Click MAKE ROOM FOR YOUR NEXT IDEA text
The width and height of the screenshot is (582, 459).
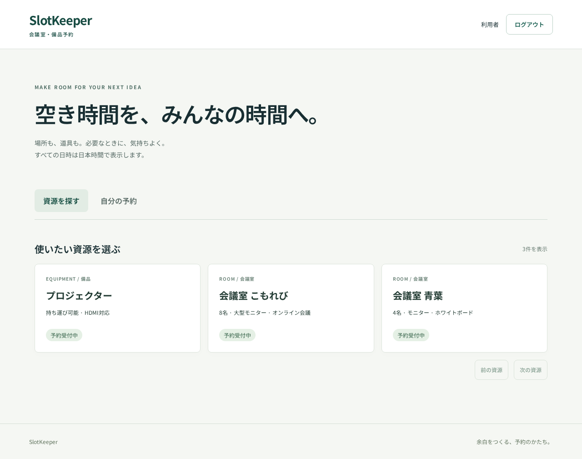[88, 87]
